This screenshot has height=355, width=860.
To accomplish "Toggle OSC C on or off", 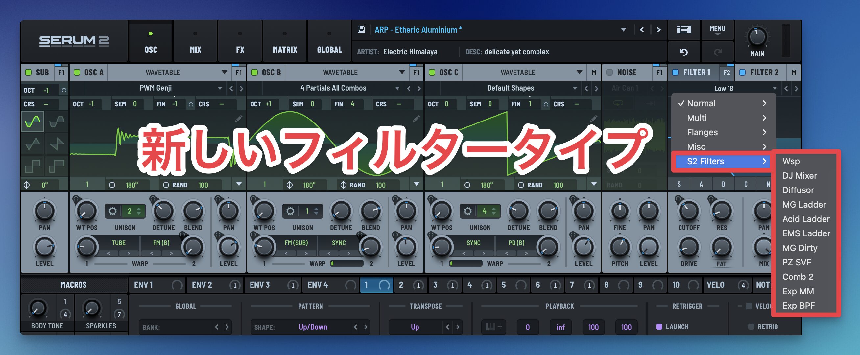I will point(432,72).
